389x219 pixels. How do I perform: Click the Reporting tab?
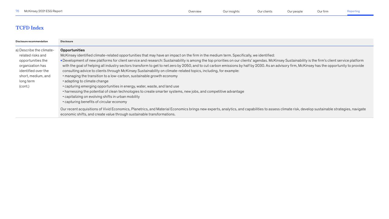353,11
